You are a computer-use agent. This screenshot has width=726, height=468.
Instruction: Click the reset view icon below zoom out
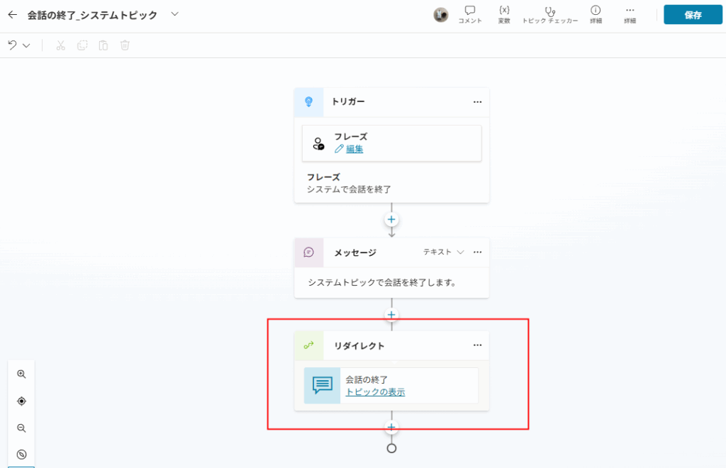(21, 455)
